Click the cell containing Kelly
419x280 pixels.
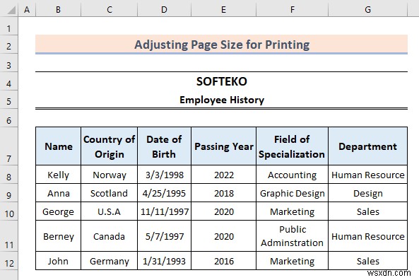58,175
